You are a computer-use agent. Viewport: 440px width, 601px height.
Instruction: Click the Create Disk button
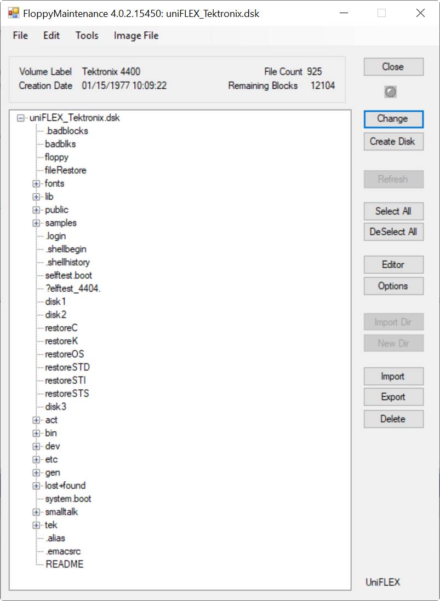point(393,141)
